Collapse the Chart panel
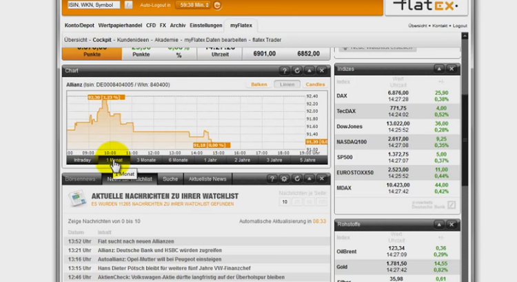The width and height of the screenshot is (517, 282). tap(310, 70)
